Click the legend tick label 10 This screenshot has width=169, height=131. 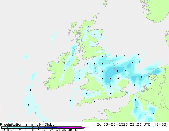[33, 130]
